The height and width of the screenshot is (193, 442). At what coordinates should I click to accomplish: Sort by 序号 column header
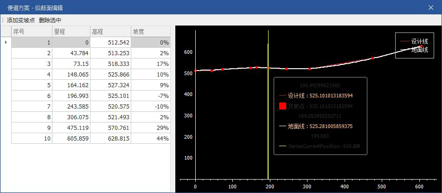(32, 32)
